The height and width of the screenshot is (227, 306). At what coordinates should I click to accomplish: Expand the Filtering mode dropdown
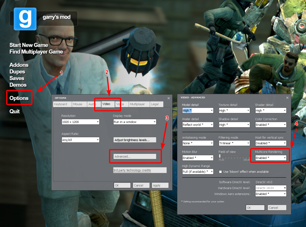234,143
